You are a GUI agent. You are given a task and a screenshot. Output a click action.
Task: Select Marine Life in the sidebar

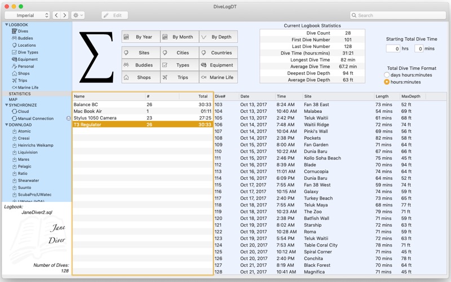28,87
